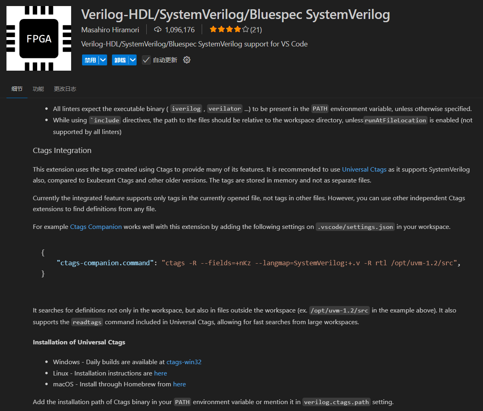Click the 1,096,176 install count
Screen dimensions: 483x411
pyautogui.click(x=180, y=30)
